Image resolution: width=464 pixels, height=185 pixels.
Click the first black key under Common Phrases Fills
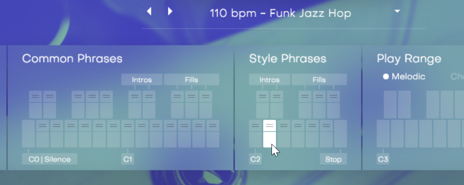[x=177, y=105]
